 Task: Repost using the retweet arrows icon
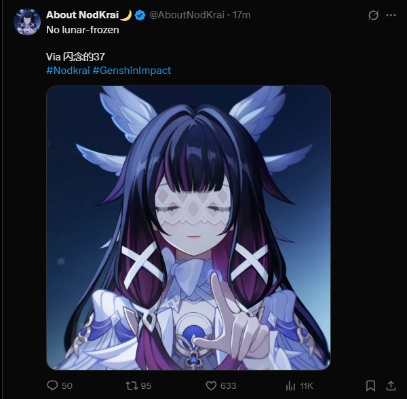pyautogui.click(x=132, y=385)
